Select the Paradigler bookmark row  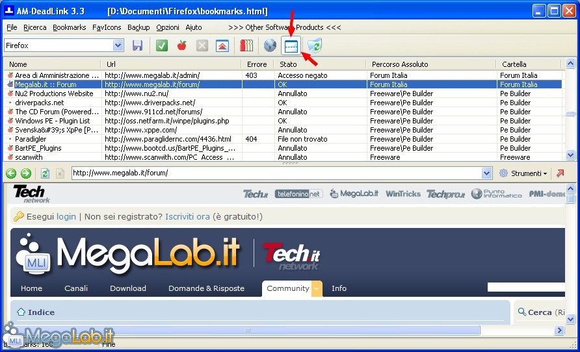coord(283,139)
